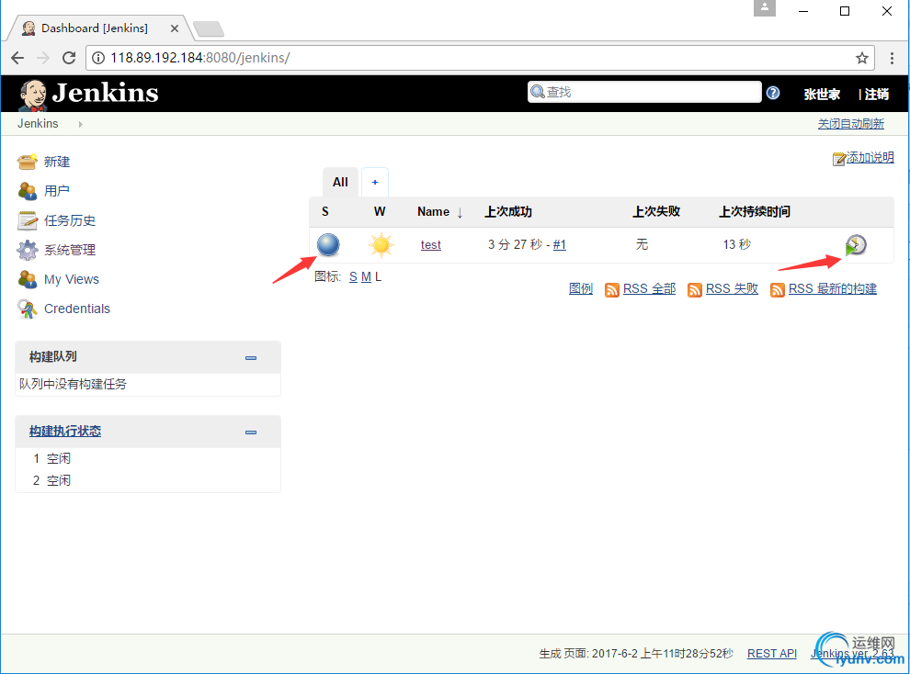
Task: Open the 新建 new item icon
Action: 28,162
